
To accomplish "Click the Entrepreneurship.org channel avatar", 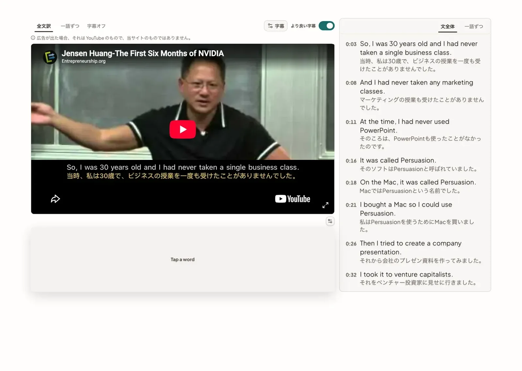I will pyautogui.click(x=50, y=57).
